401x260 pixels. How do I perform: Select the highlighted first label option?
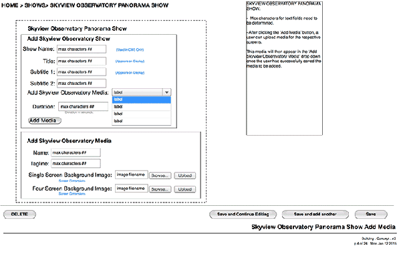(142, 100)
